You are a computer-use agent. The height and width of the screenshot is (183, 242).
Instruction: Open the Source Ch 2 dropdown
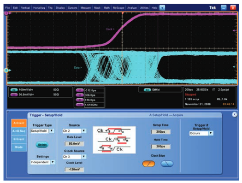coord(83,131)
